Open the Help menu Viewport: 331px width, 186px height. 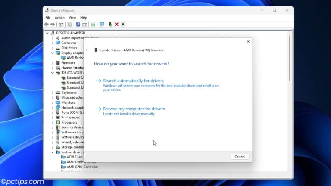coord(84,18)
